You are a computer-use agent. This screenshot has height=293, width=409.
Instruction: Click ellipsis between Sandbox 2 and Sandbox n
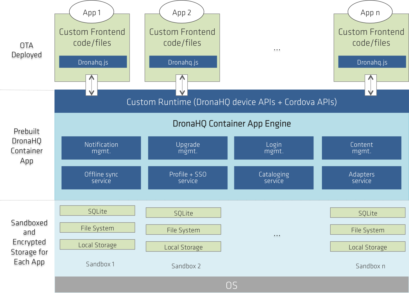click(277, 235)
